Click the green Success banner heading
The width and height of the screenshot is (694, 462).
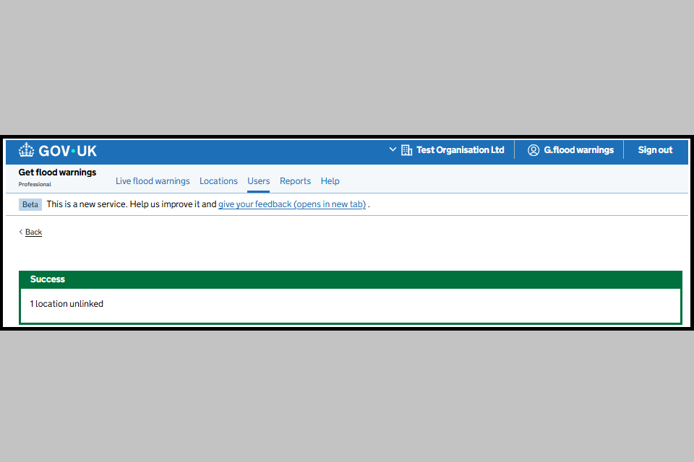pyautogui.click(x=48, y=279)
